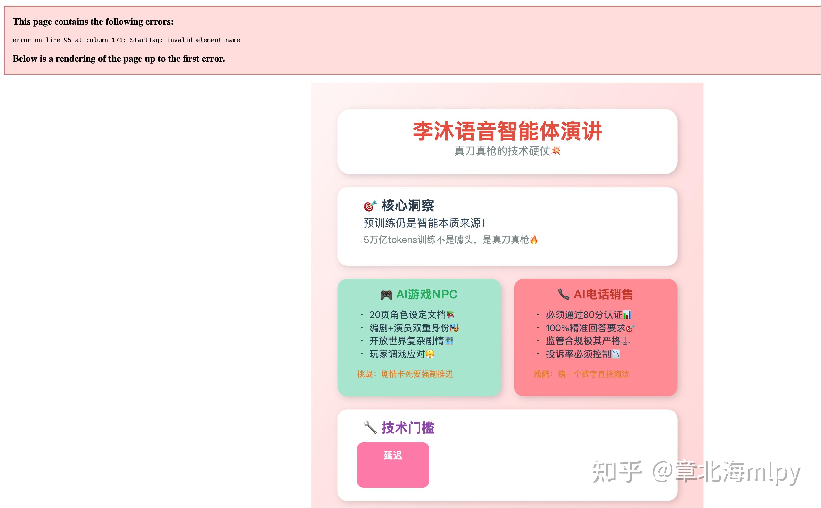Click the 🔧 wrench icon beside 技术门槛
The height and width of the screenshot is (508, 821).
pyautogui.click(x=370, y=427)
